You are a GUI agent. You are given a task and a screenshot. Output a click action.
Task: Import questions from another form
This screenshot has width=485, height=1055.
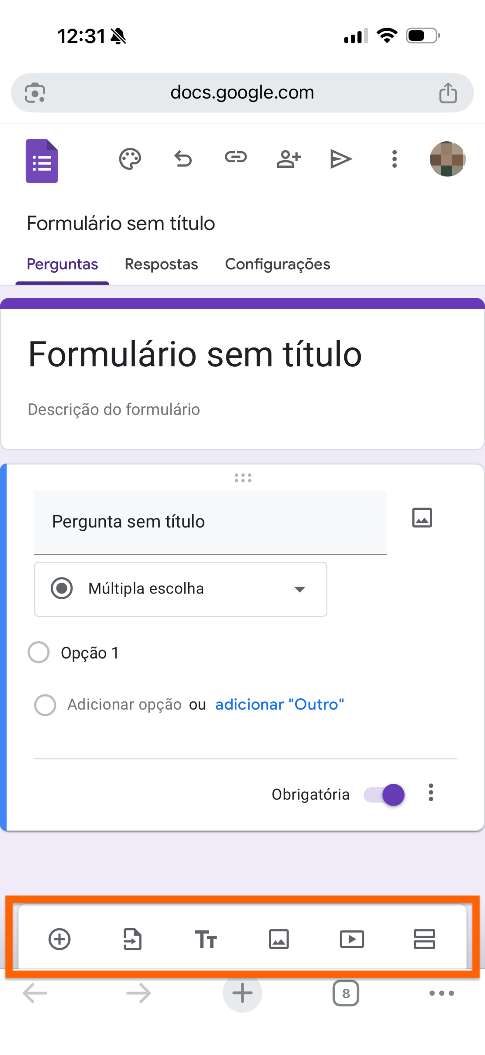coord(133,940)
